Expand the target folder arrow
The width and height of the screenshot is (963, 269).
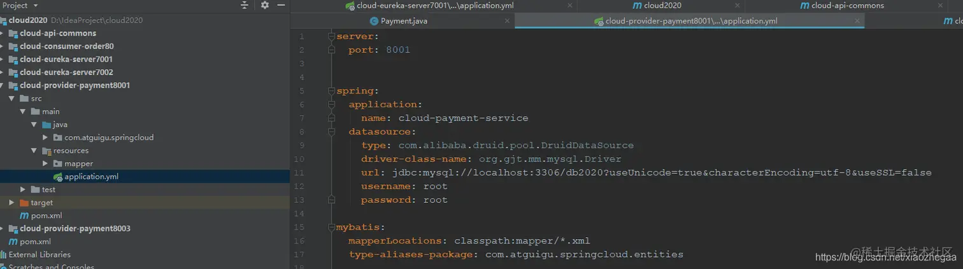tap(11, 202)
